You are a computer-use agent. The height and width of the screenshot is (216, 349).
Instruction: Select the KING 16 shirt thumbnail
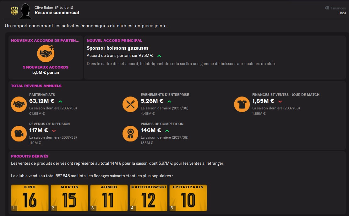[30, 198]
